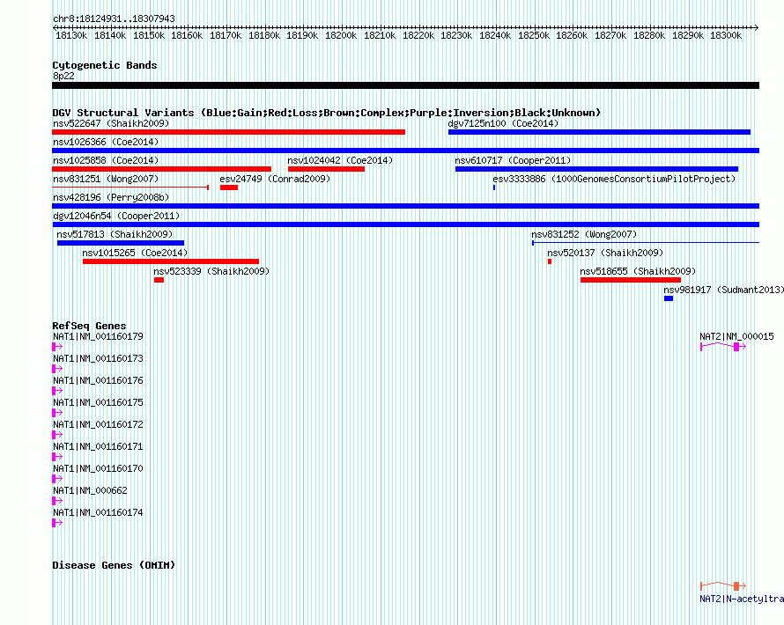
Task: Click the magenta NAT2 NM_000015 gene glyph
Action: (723, 346)
